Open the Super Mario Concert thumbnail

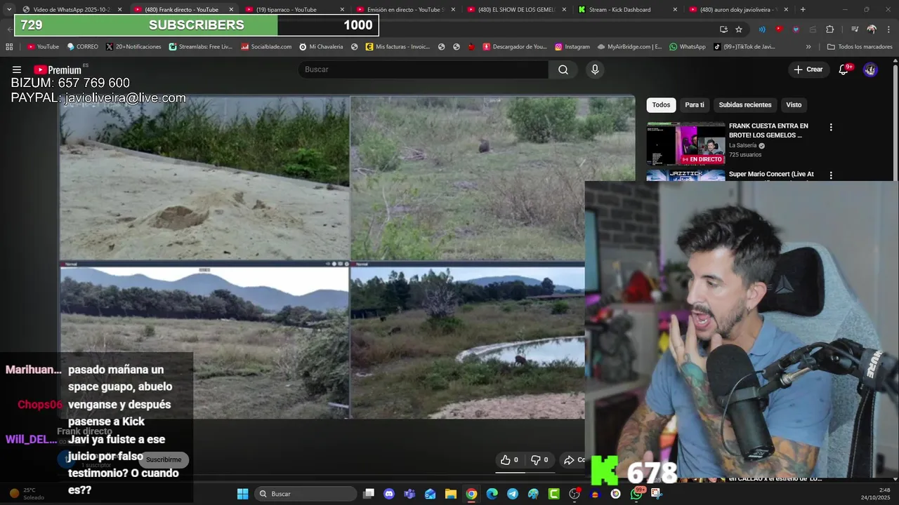click(x=685, y=175)
